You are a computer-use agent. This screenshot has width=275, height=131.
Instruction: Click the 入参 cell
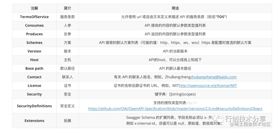tap(67, 26)
